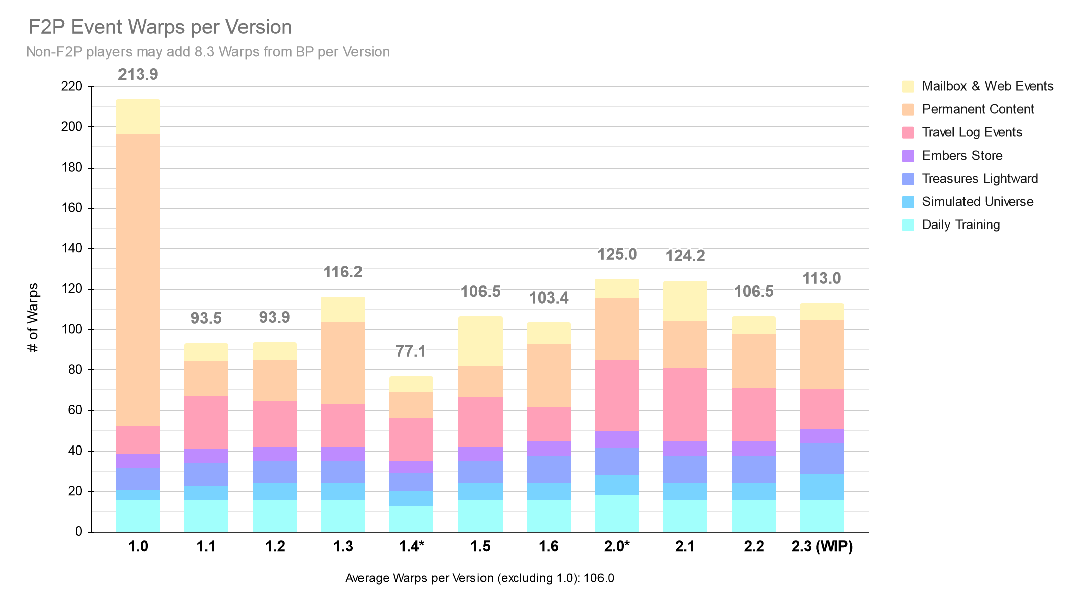1084x595 pixels.
Task: Click the chart title F2P Event Warps per Version
Action: pyautogui.click(x=160, y=27)
